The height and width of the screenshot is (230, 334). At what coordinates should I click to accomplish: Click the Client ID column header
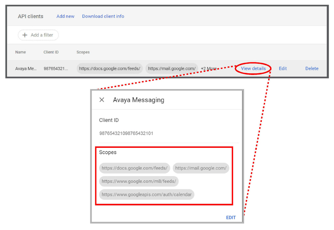point(51,52)
